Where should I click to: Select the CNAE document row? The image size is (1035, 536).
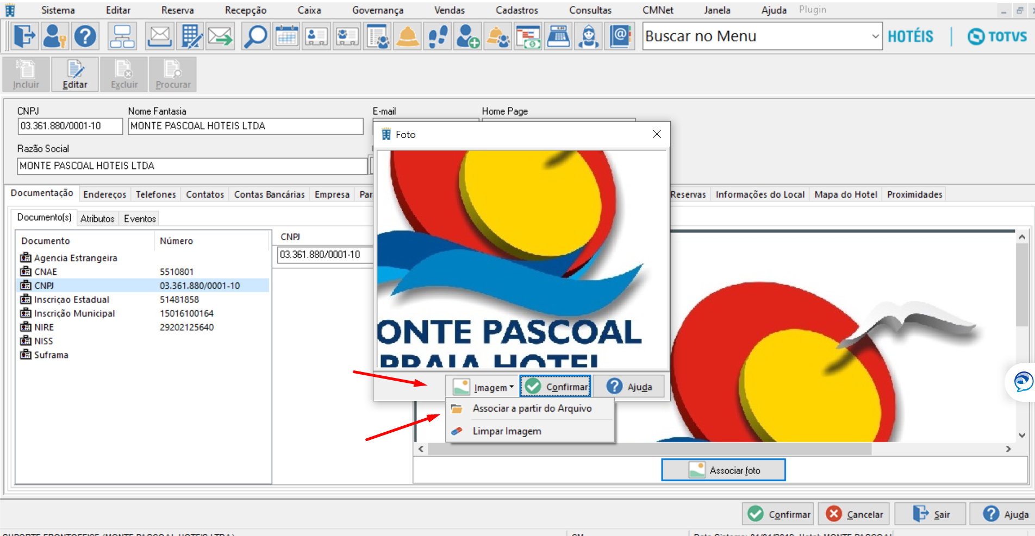click(x=144, y=272)
